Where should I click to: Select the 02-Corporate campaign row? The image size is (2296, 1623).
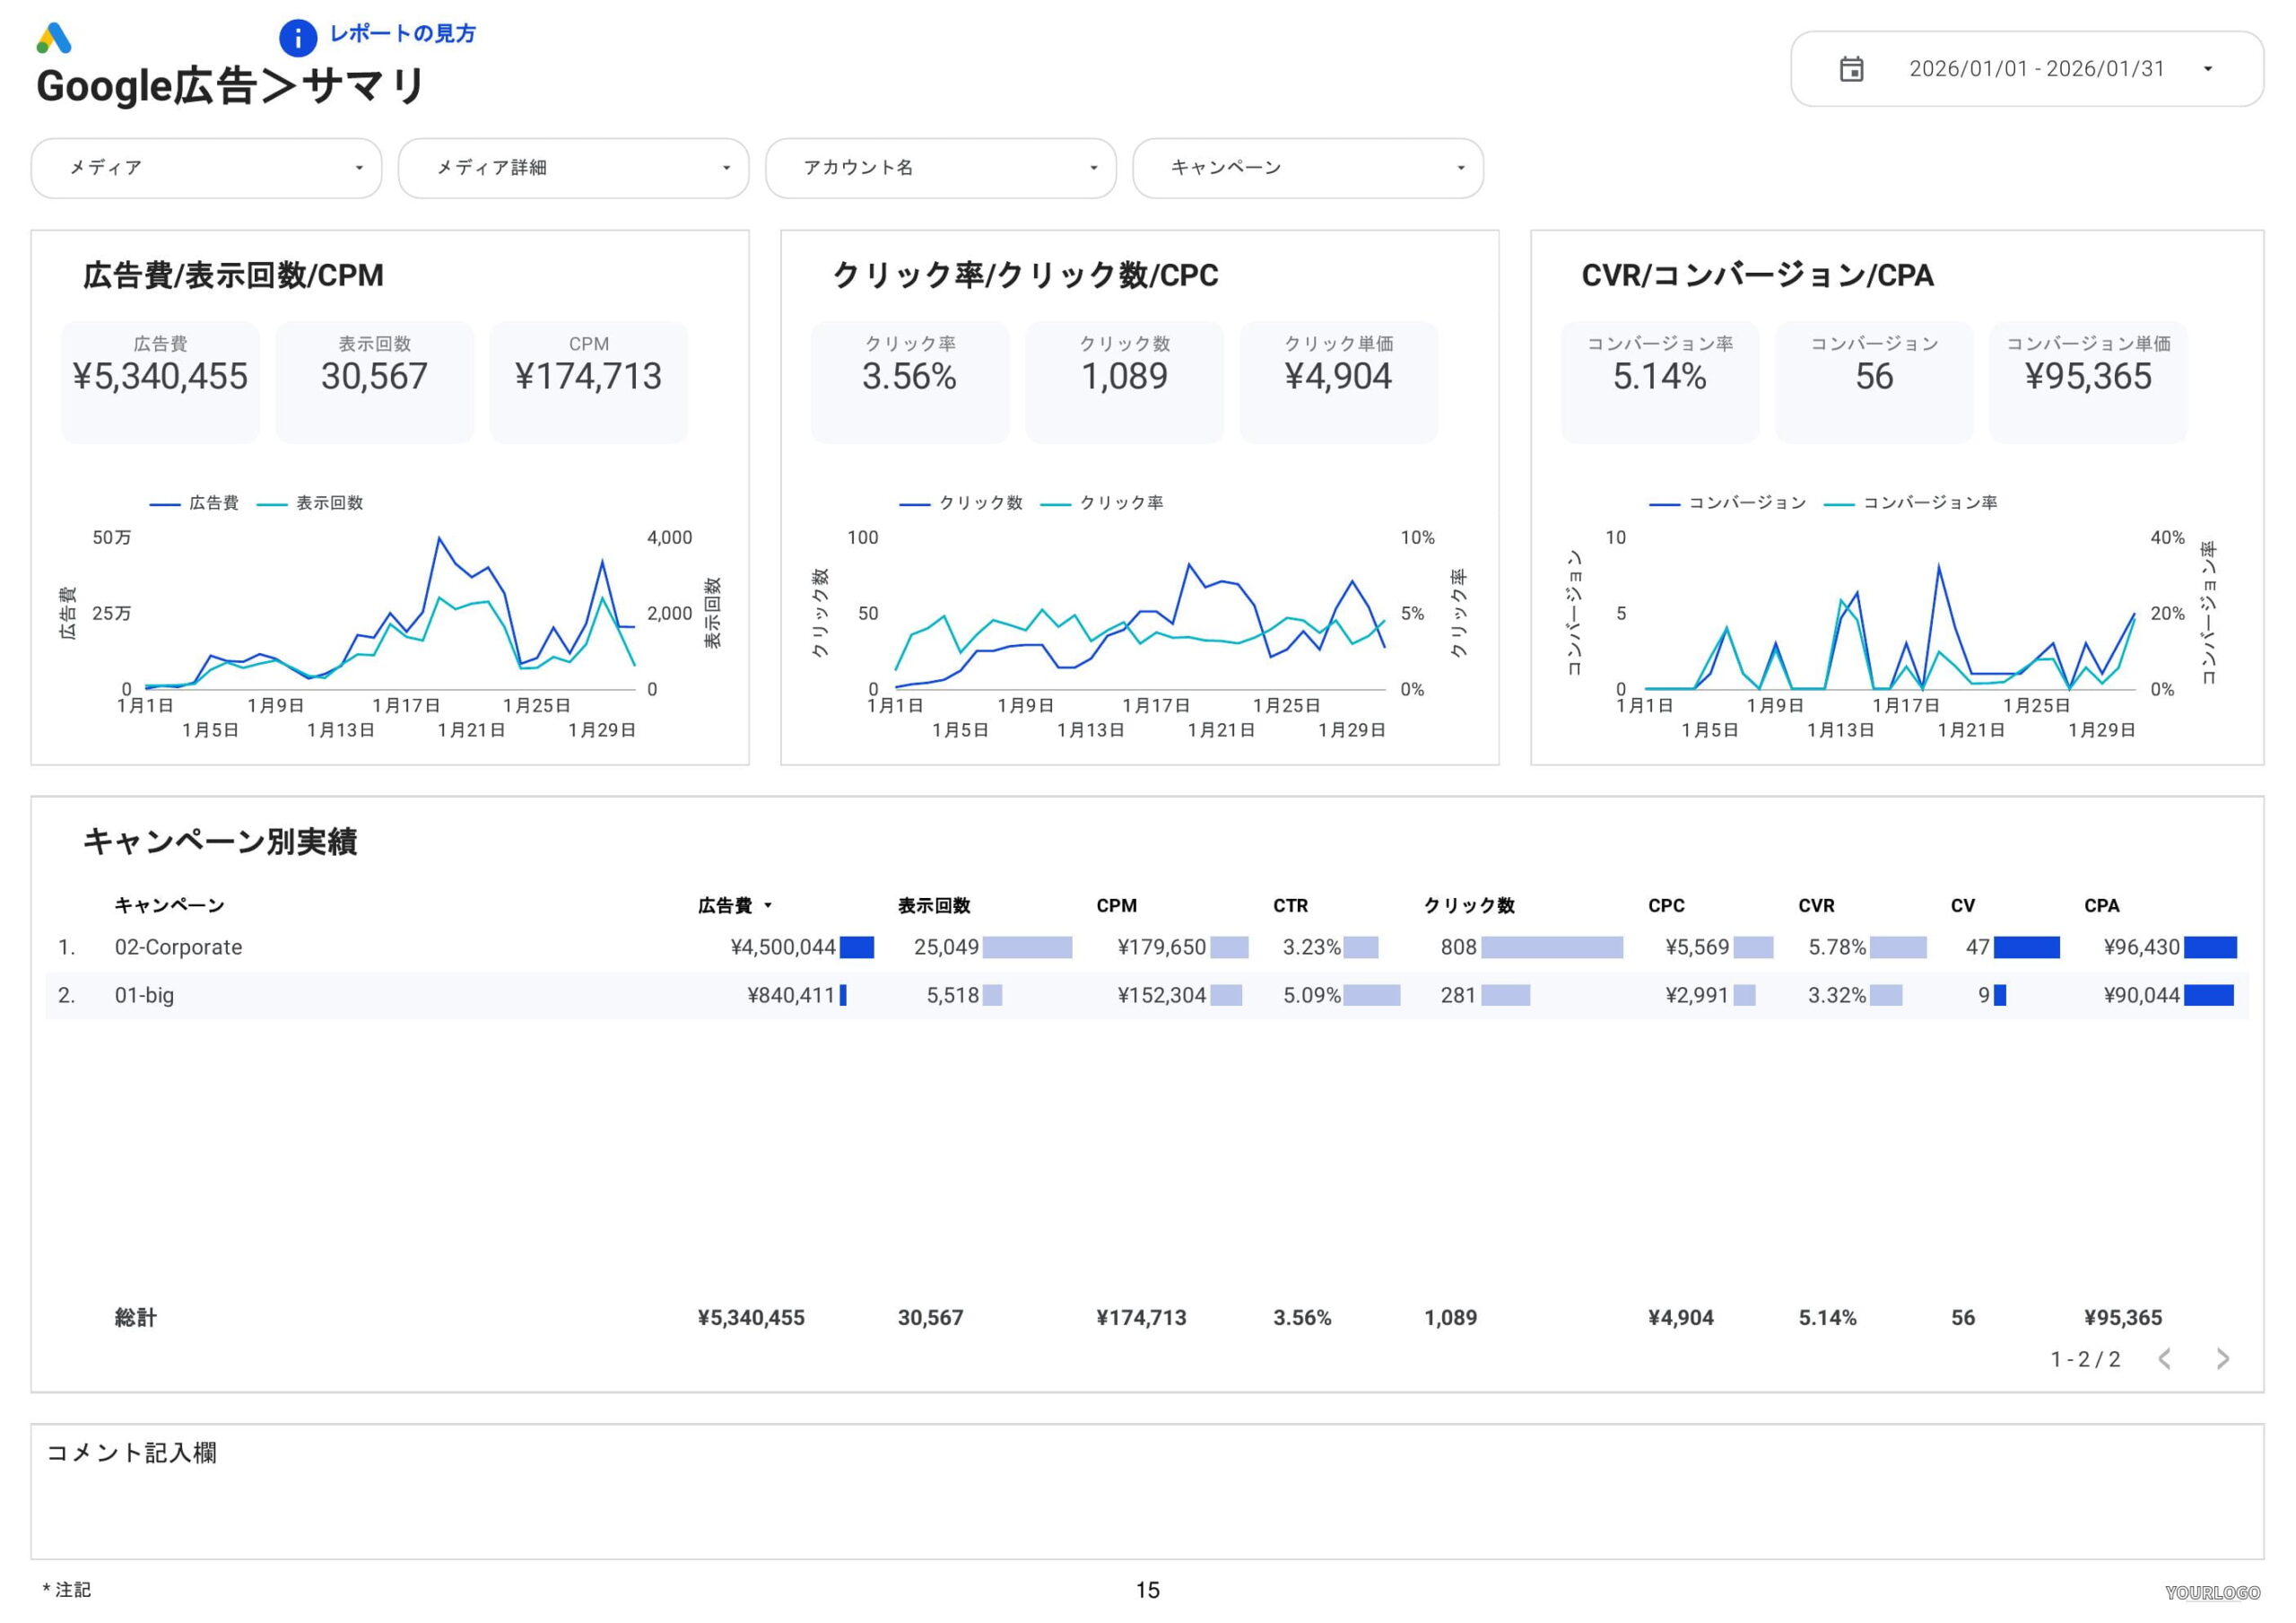[178, 947]
